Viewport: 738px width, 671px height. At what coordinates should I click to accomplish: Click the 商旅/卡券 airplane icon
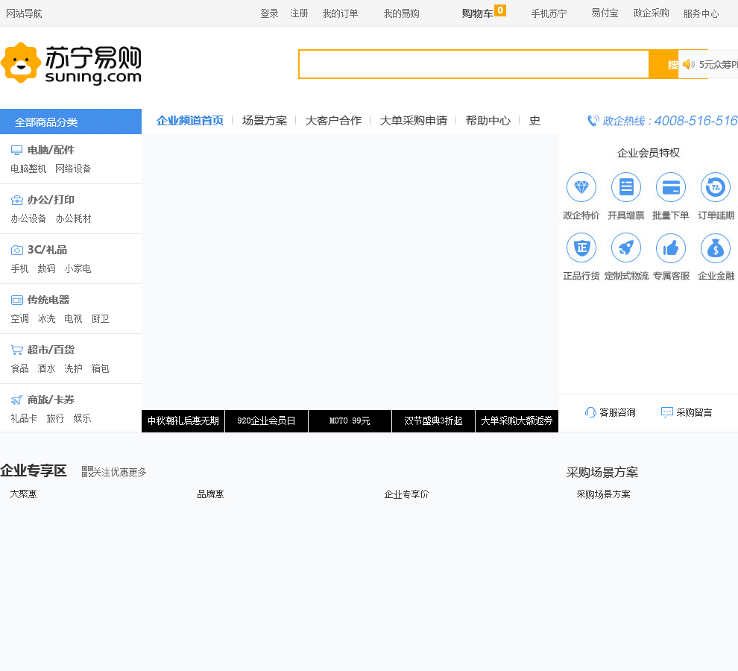[x=16, y=400]
